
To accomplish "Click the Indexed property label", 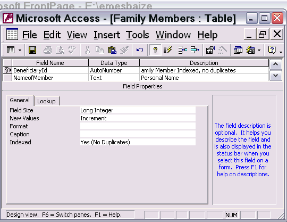I will coord(20,142).
